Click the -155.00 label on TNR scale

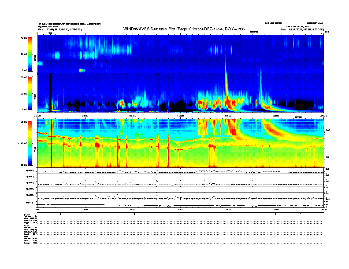23,165
